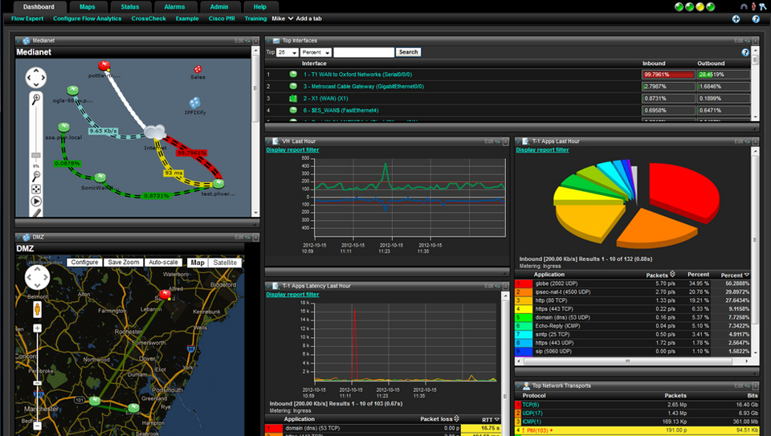Click the zoom-in plus button on DMZ map

pyautogui.click(x=38, y=328)
